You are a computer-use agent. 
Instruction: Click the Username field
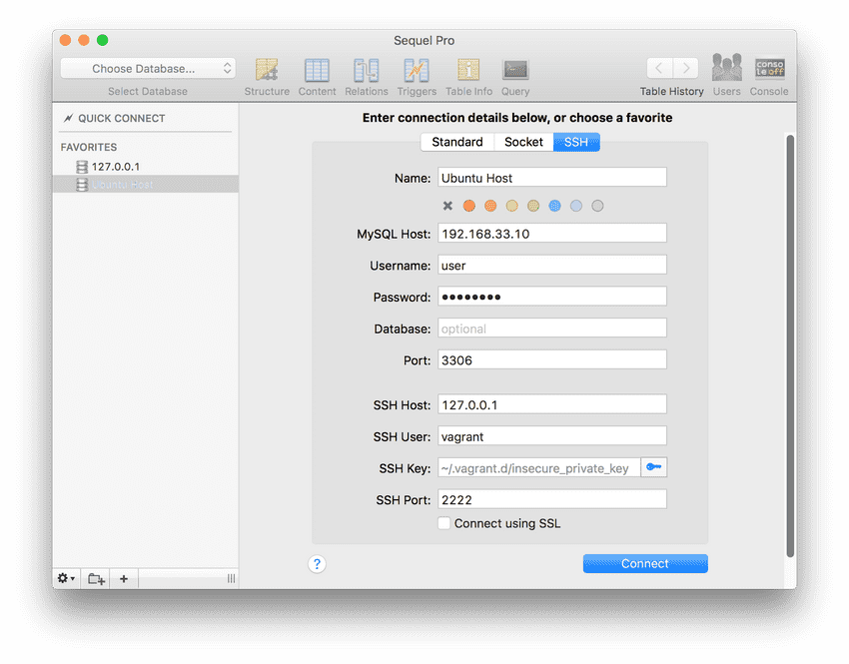click(x=552, y=266)
